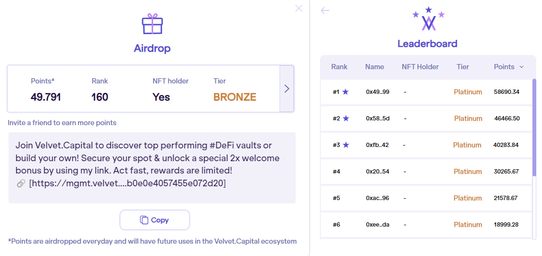Viewport: 542px width, 256px height.
Task: Click rank #5 label
Action: 336,198
